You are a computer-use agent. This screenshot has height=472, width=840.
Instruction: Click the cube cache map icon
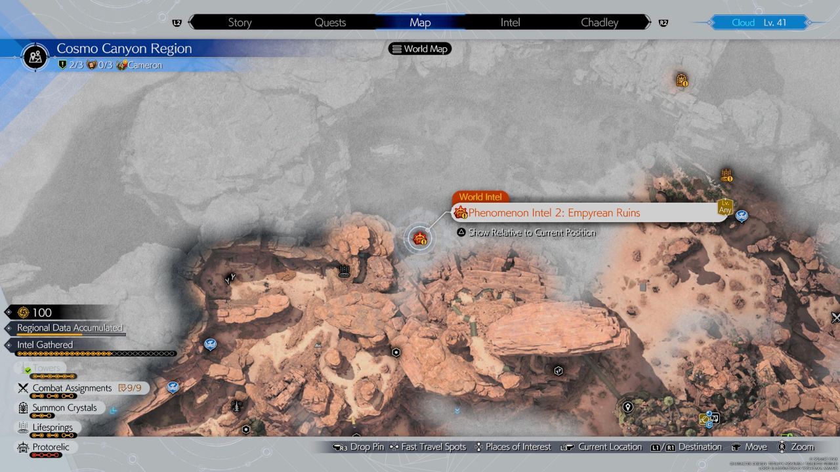click(x=558, y=370)
